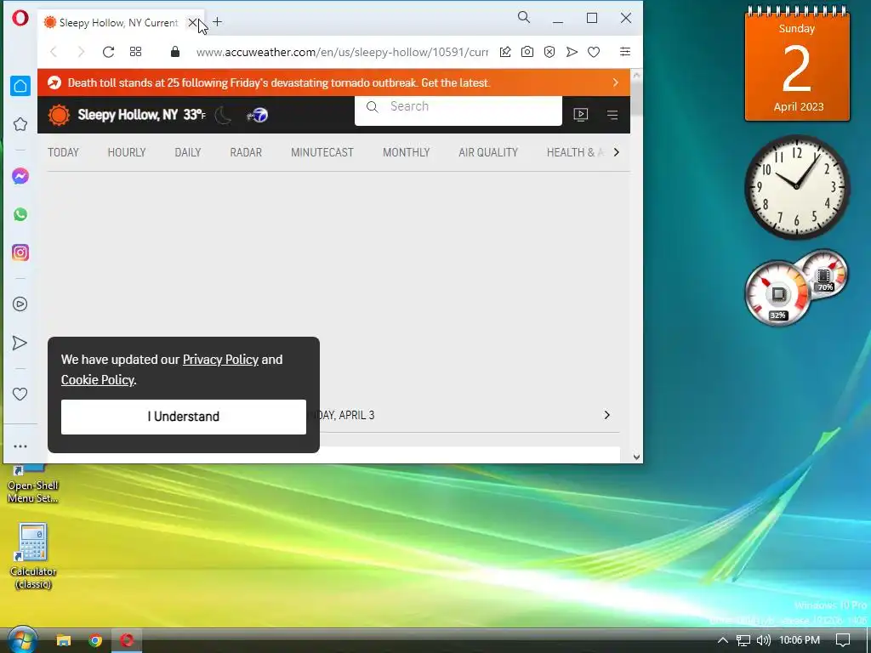Select the DAILY tab
871x653 pixels.
[188, 152]
